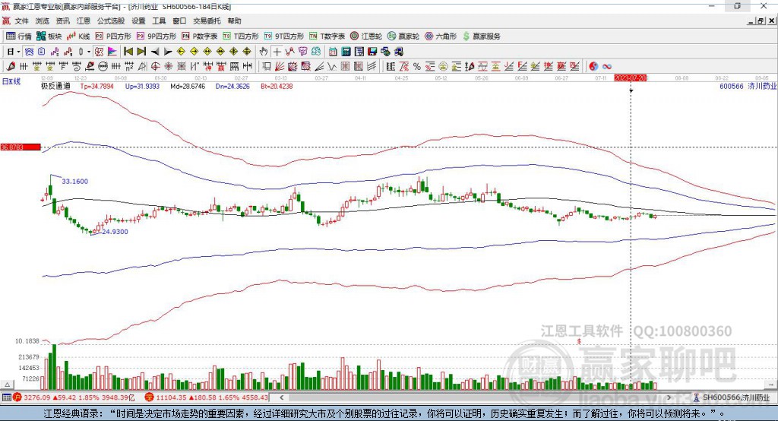Click the blue infinity symbol icon
Screen dimensions: 778x421
(607, 67)
